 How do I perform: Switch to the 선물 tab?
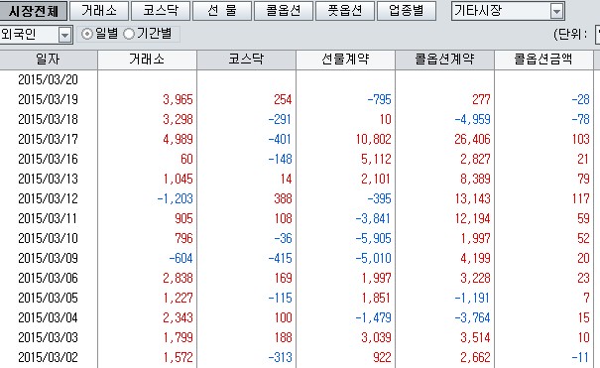(x=222, y=11)
